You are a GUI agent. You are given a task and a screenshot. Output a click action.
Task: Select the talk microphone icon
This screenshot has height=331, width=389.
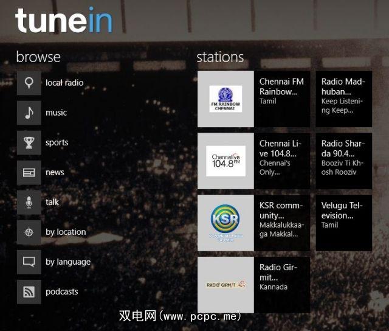(x=29, y=203)
